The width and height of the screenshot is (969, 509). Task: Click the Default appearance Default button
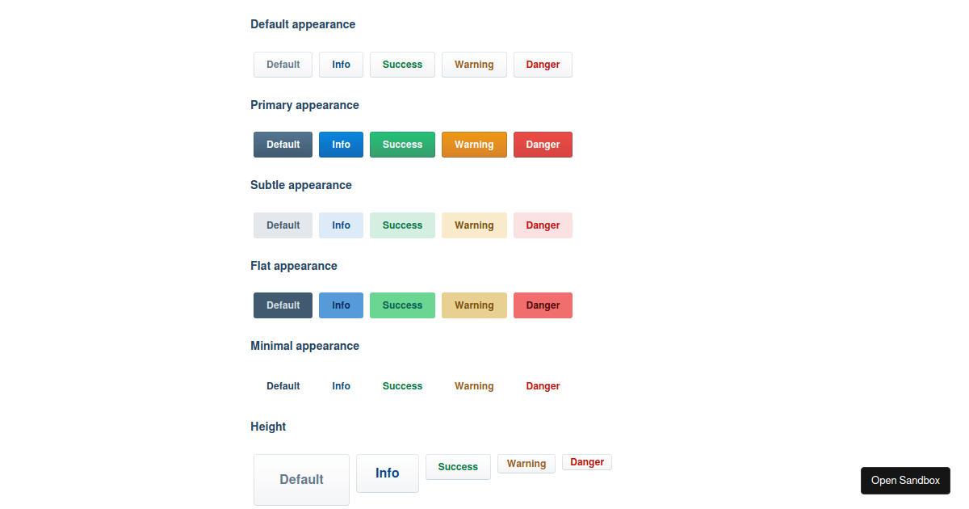click(283, 65)
